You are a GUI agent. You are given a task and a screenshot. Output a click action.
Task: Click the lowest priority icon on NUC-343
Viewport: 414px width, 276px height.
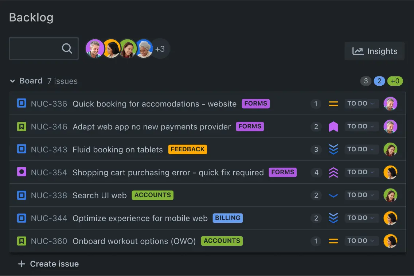pyautogui.click(x=333, y=149)
